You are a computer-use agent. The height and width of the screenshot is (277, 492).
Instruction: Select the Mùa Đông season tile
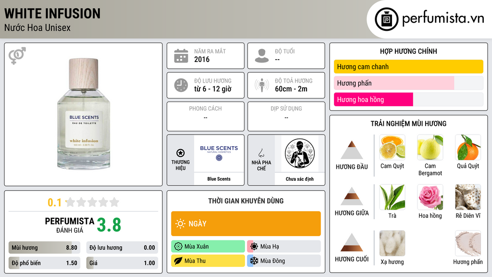[x=283, y=261]
